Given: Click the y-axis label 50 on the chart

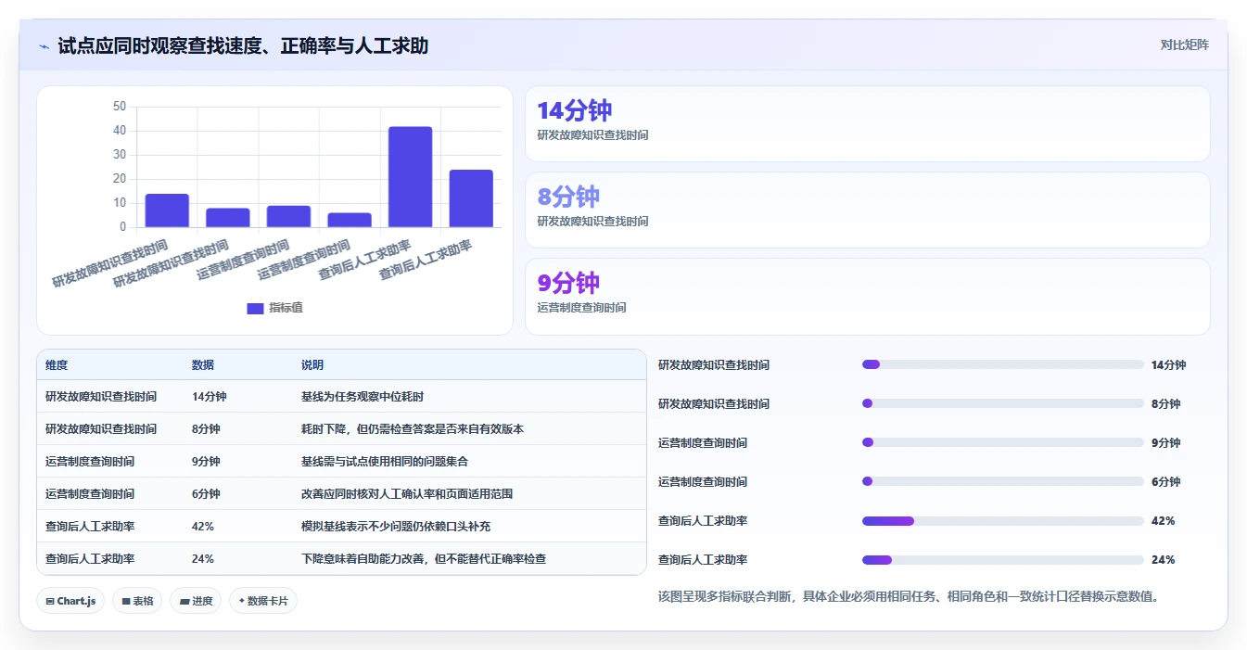Looking at the screenshot, I should click(119, 107).
